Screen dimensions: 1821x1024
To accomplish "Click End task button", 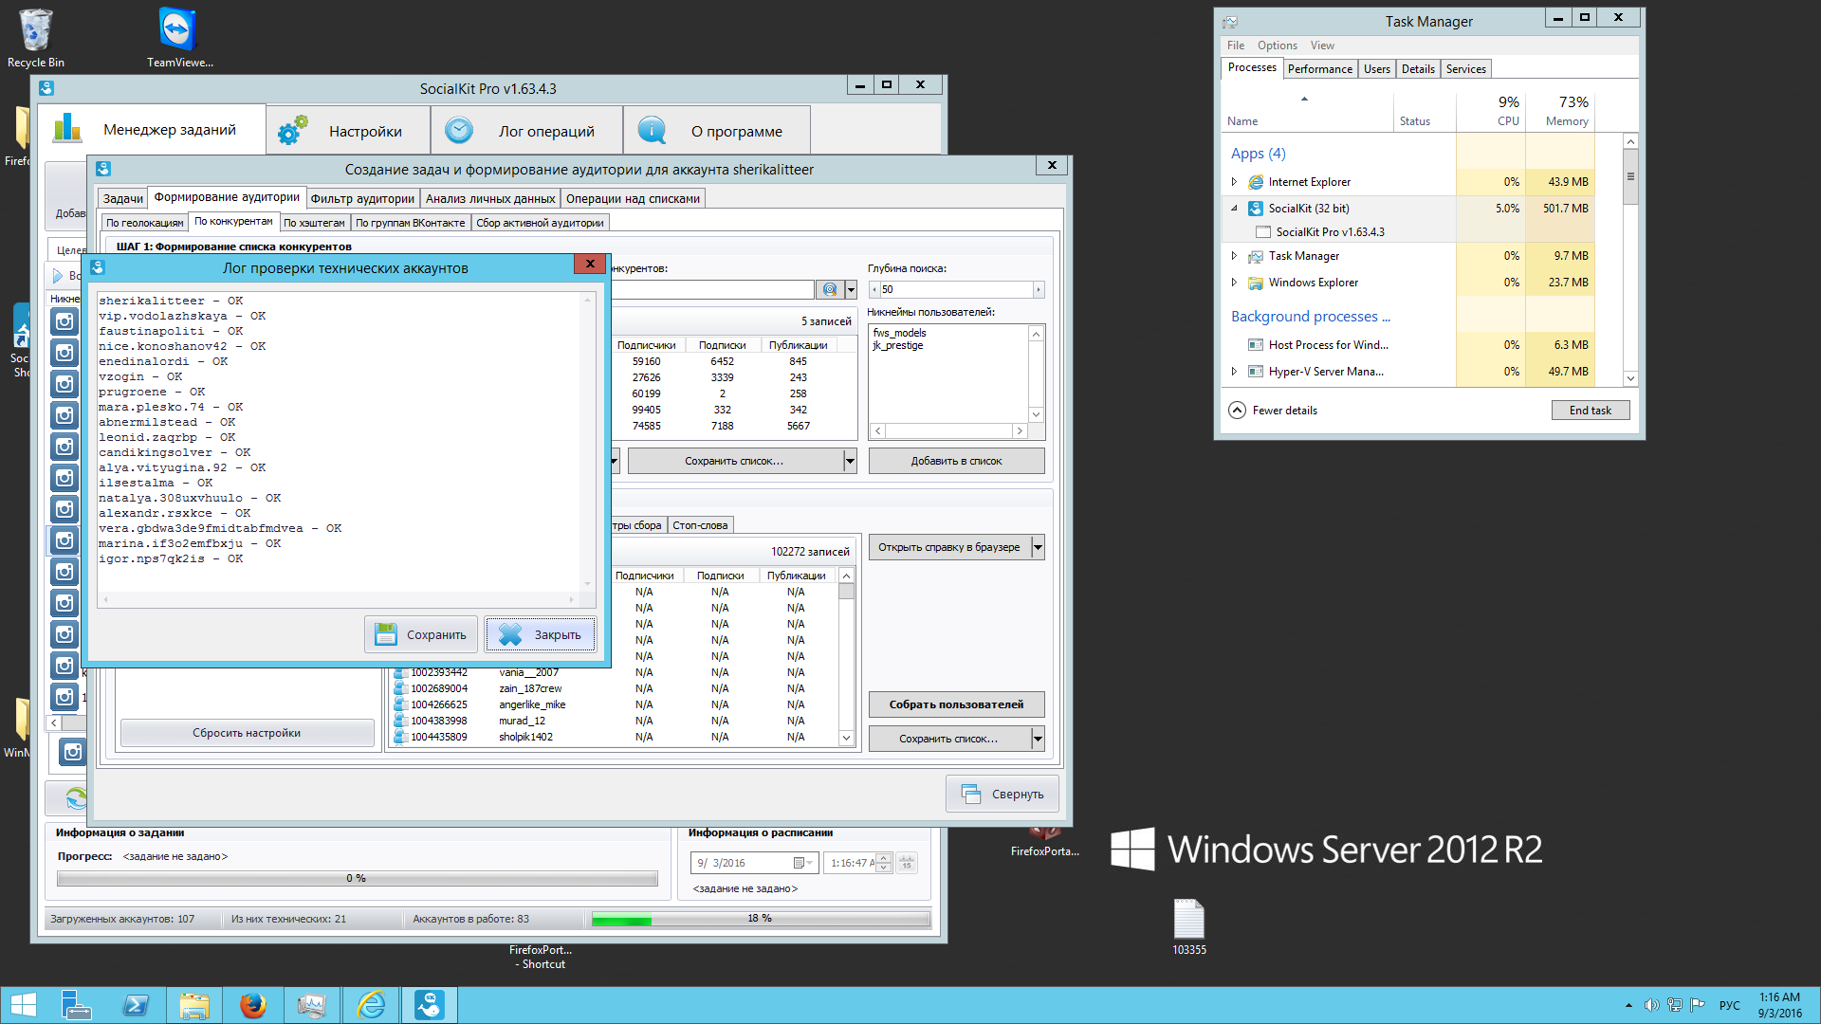I will pyautogui.click(x=1590, y=411).
